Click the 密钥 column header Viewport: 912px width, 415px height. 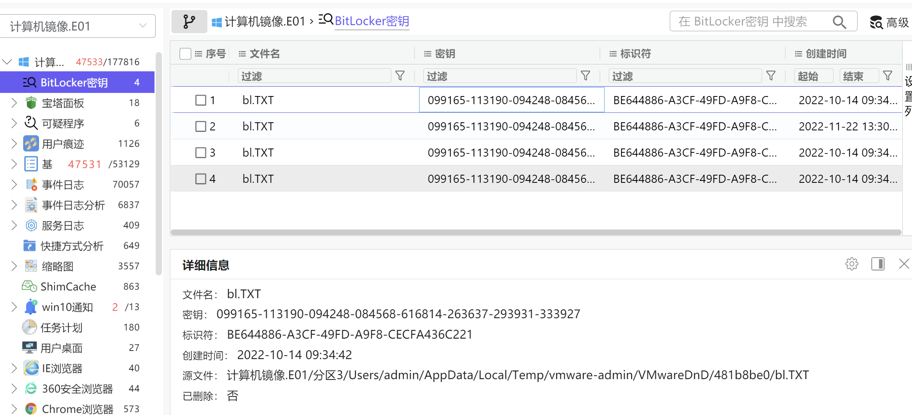pyautogui.click(x=445, y=54)
